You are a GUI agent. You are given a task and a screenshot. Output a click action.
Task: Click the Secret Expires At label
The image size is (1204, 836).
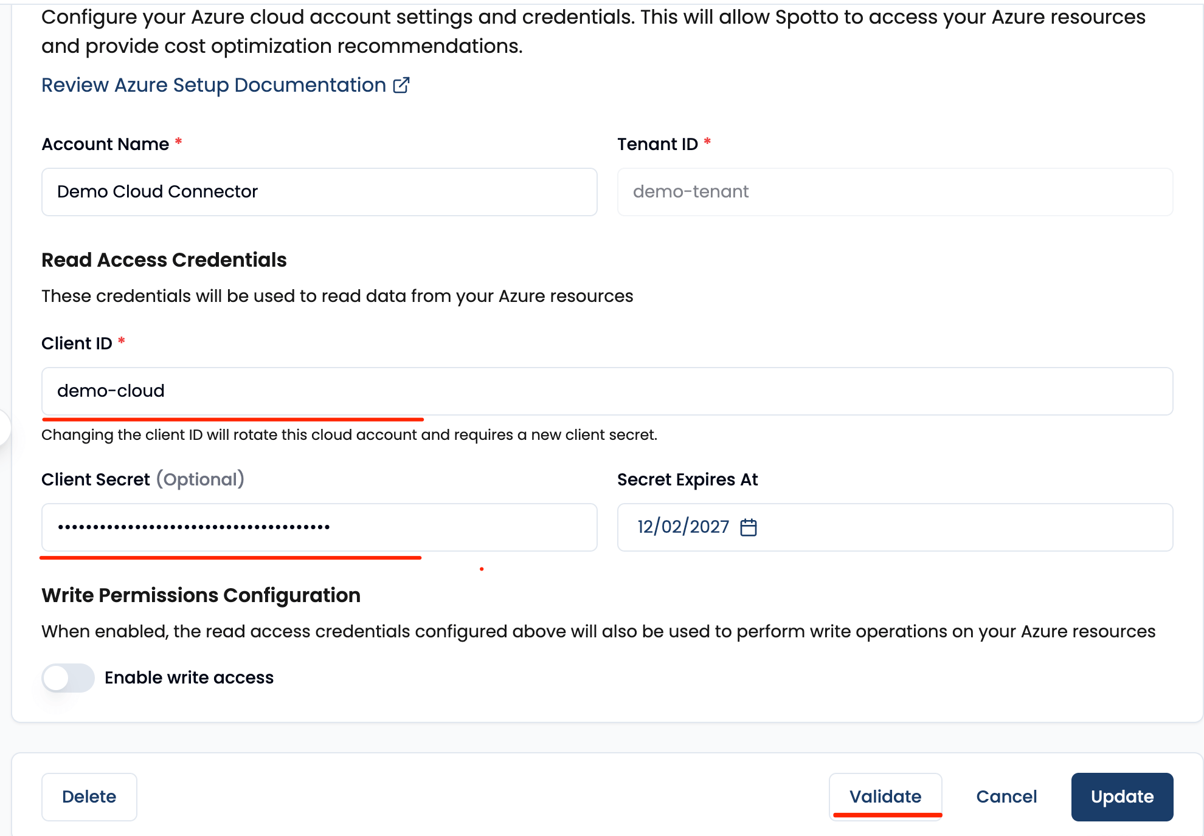tap(687, 480)
